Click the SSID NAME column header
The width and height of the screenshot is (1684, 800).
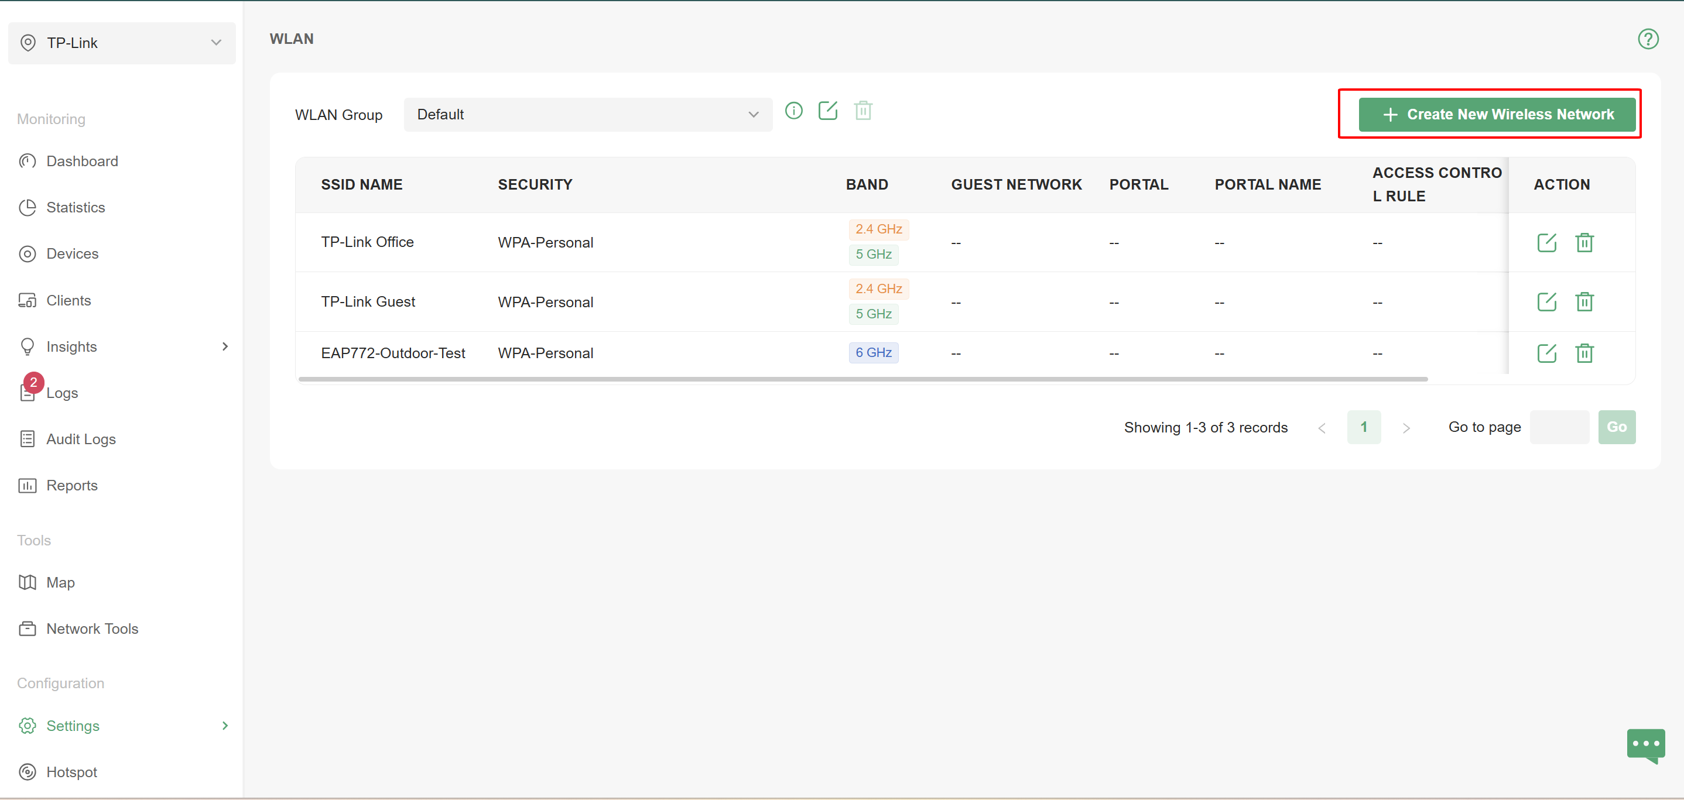(x=361, y=184)
